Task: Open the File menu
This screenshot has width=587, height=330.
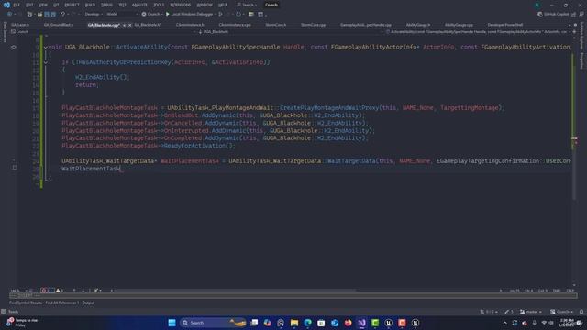Action: (17, 5)
